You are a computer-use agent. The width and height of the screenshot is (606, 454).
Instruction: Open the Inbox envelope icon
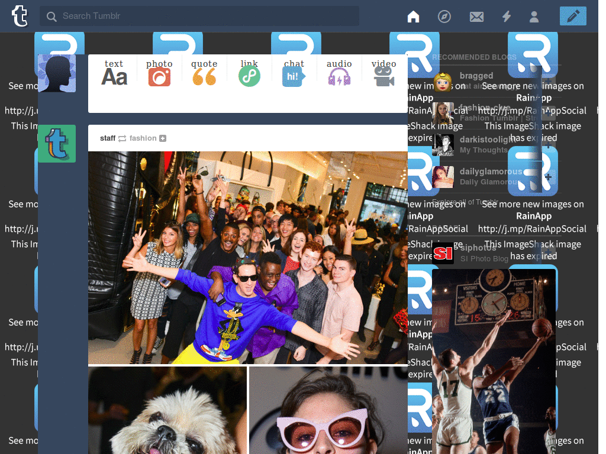[476, 17]
